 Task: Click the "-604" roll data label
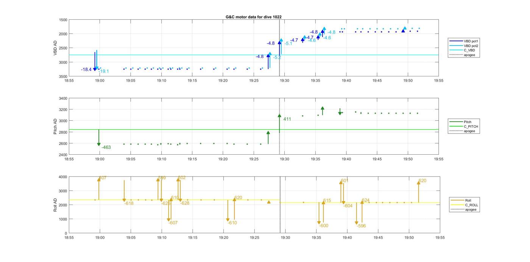click(348, 206)
